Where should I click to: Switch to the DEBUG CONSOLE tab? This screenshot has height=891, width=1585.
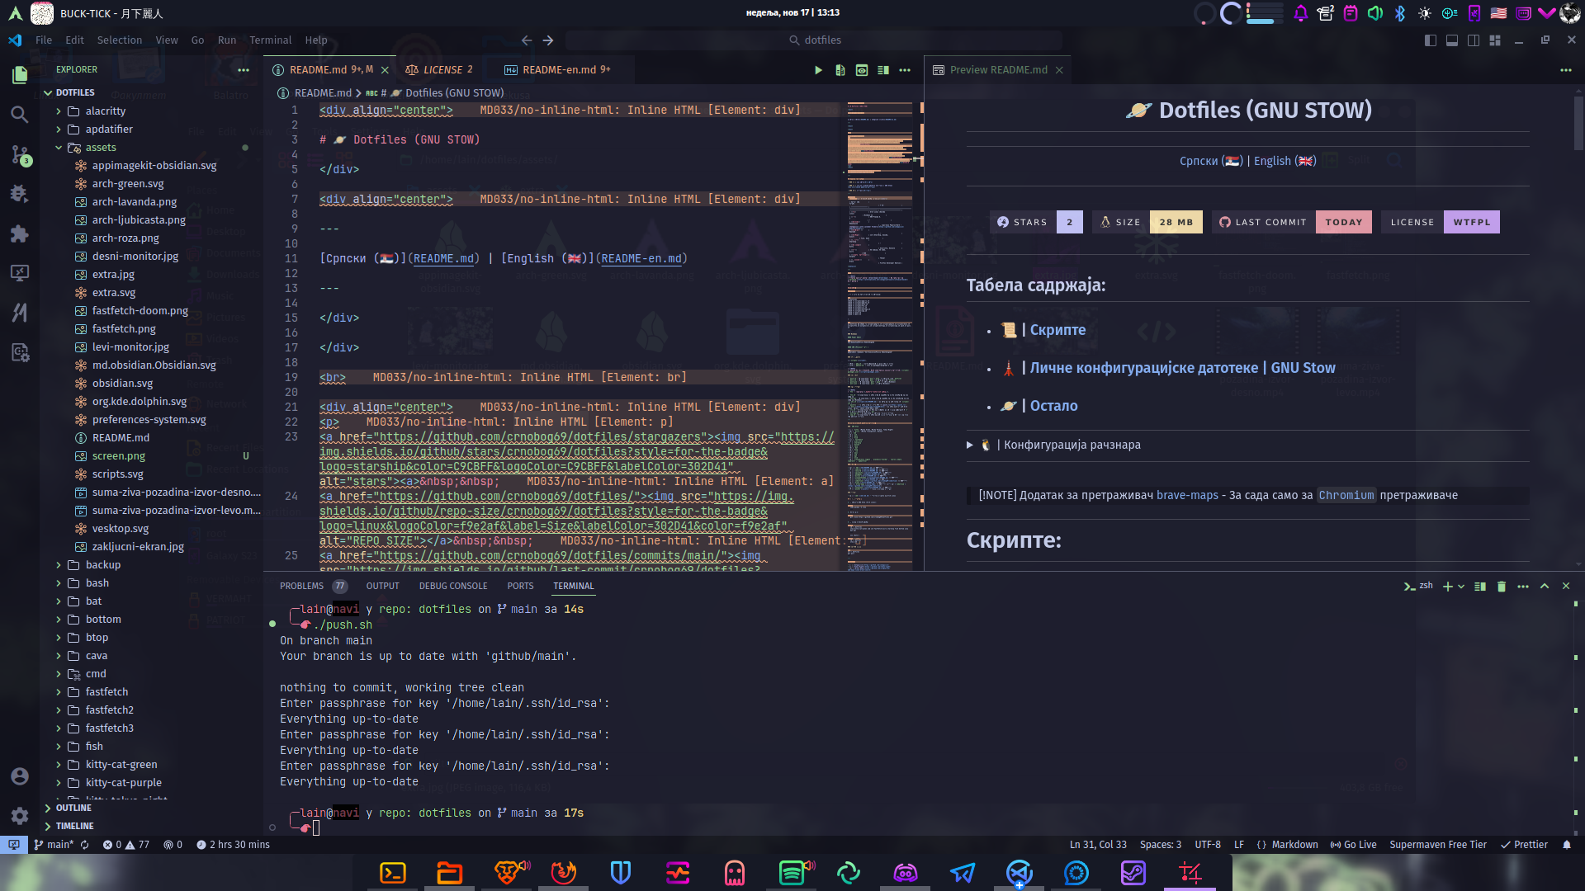[453, 587]
